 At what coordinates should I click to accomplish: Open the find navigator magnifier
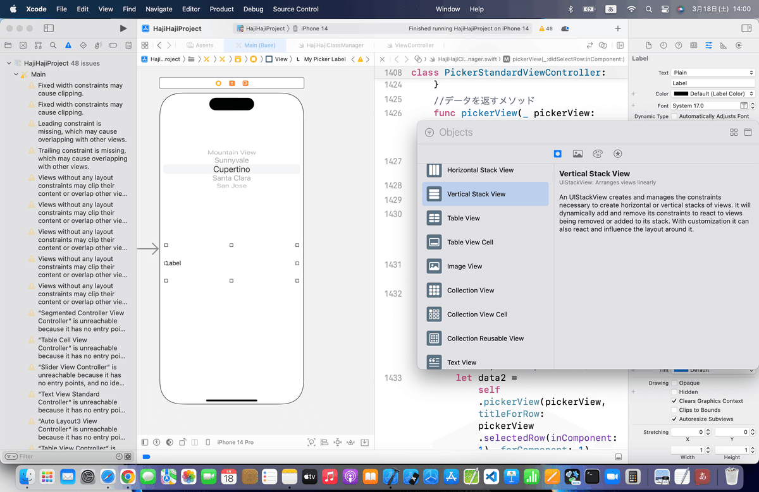click(53, 45)
